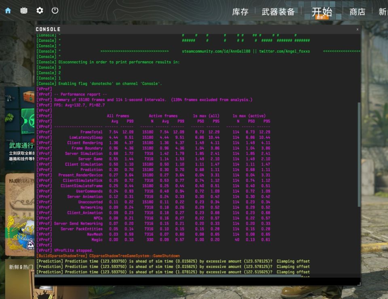
Task: Click the steamcommunity.com/id/AnnGel188 text
Action: point(216,51)
